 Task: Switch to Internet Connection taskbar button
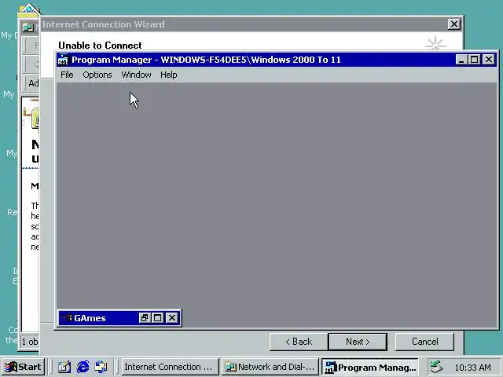click(x=171, y=367)
